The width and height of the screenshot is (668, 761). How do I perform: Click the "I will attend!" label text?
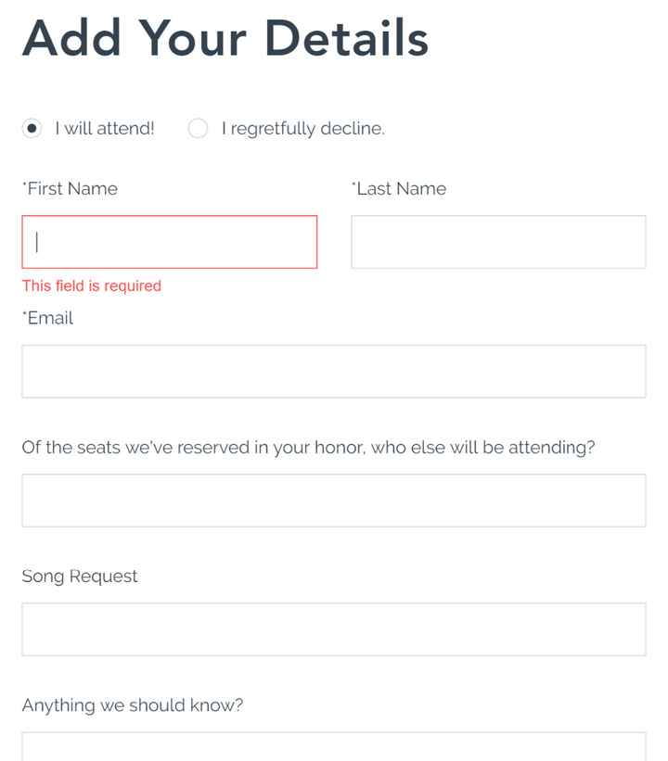point(105,129)
